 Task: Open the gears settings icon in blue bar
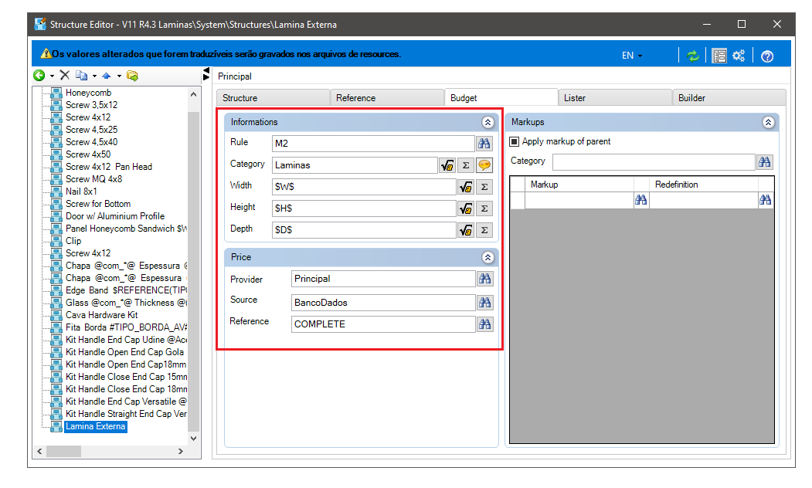[739, 56]
